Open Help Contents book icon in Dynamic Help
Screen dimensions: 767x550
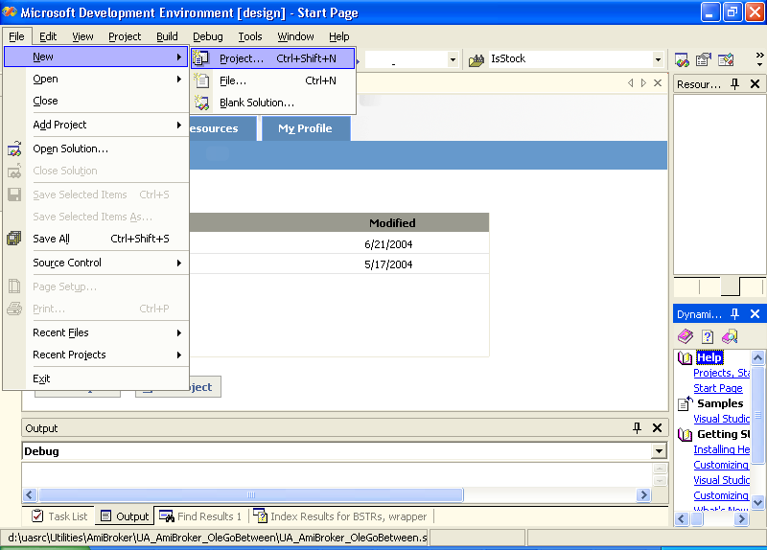pos(686,336)
